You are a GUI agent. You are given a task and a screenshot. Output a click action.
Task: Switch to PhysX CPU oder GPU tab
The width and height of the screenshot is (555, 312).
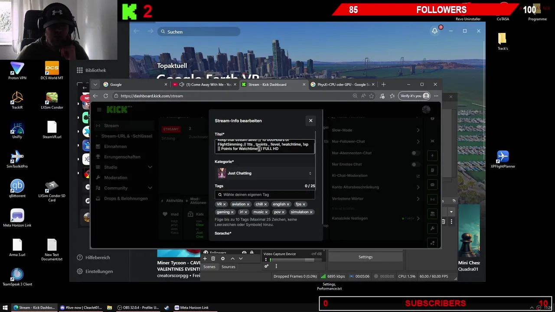tap(343, 84)
